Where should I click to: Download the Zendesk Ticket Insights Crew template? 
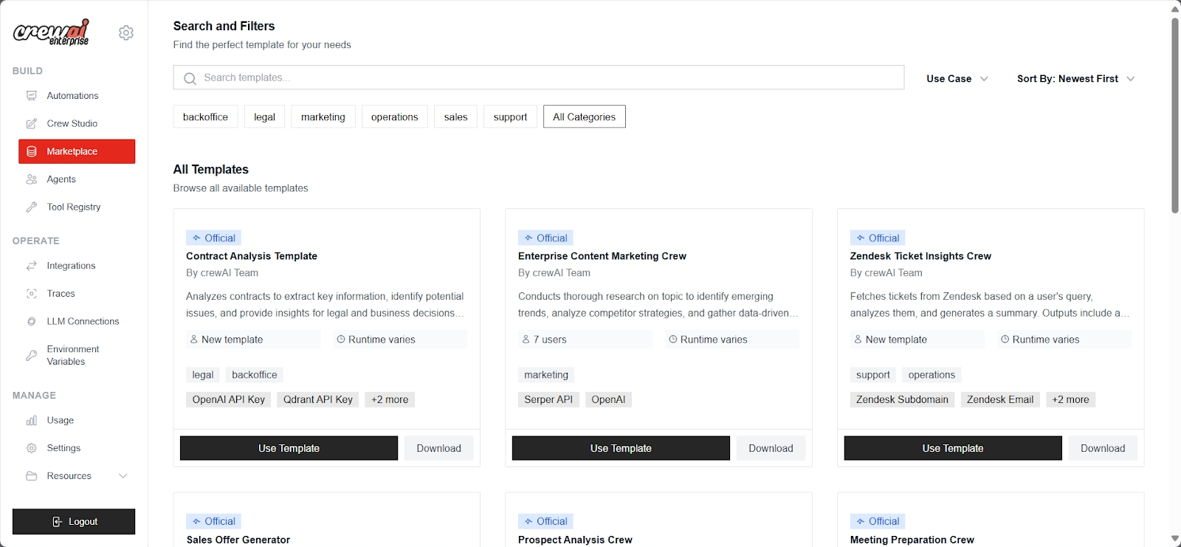[x=1103, y=448]
